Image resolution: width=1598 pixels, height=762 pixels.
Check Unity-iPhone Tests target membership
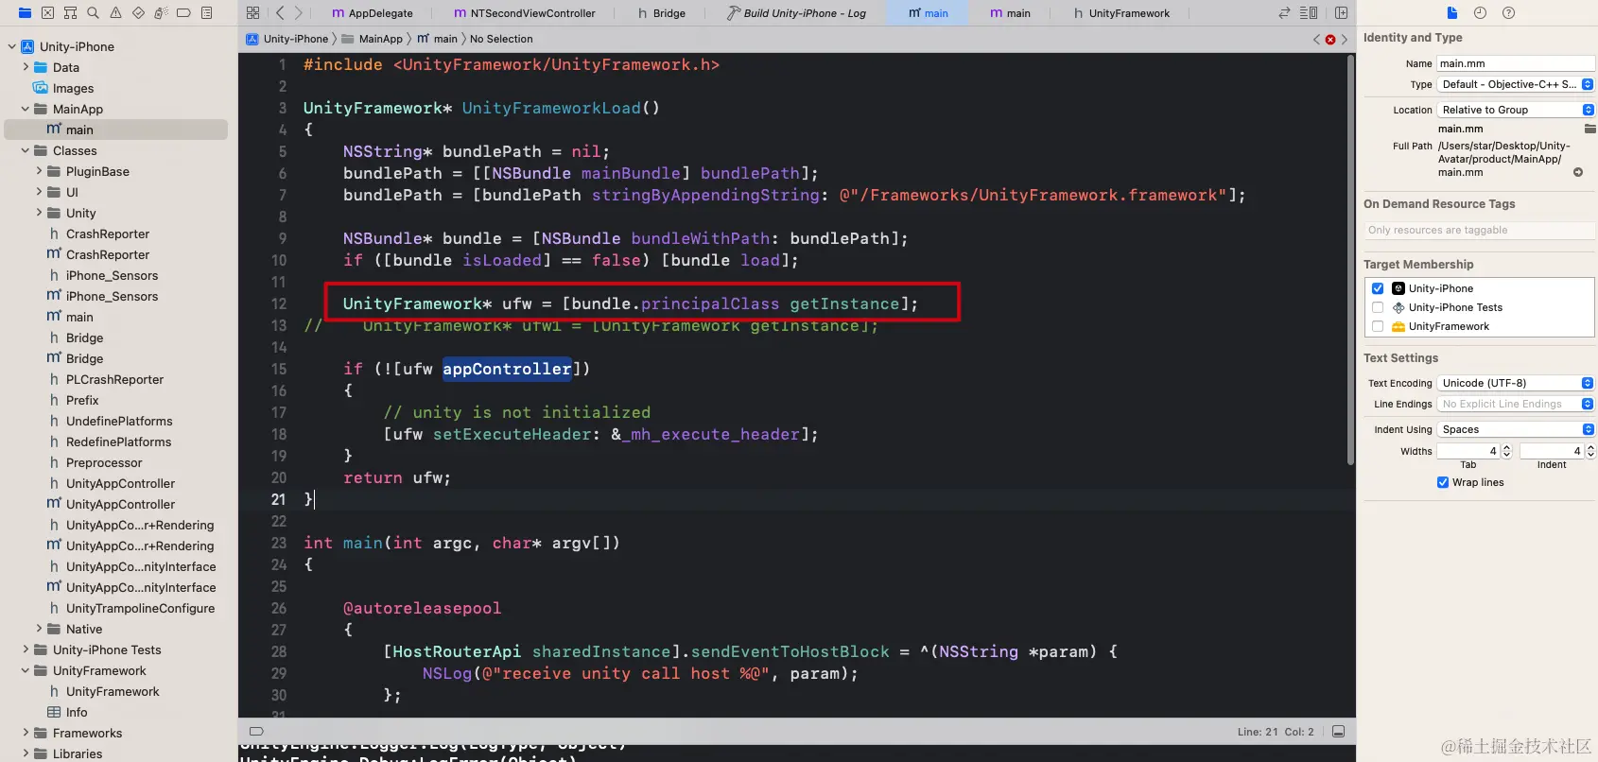(1378, 307)
